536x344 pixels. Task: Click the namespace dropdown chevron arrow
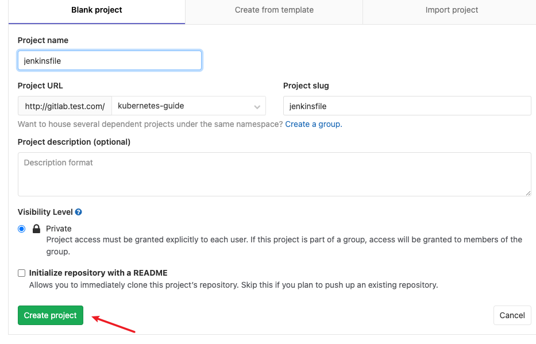[257, 107]
